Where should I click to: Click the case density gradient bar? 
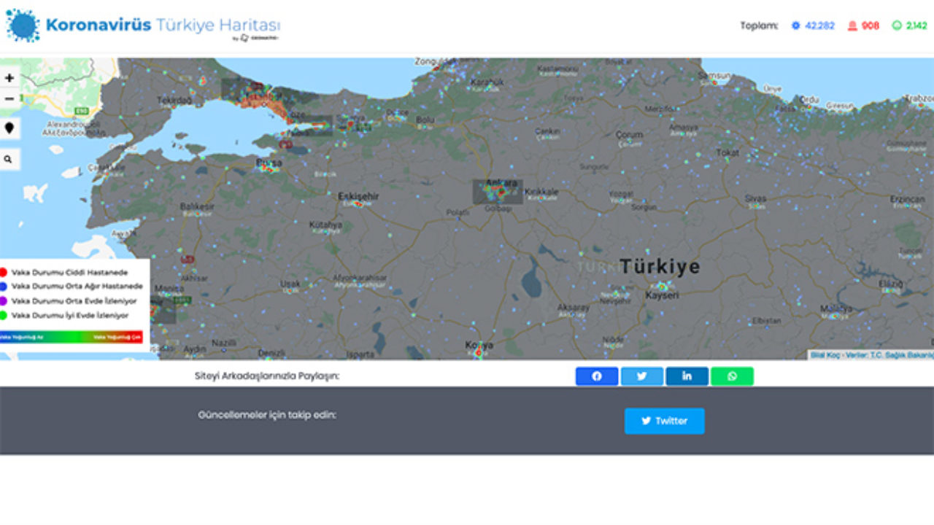tap(72, 337)
